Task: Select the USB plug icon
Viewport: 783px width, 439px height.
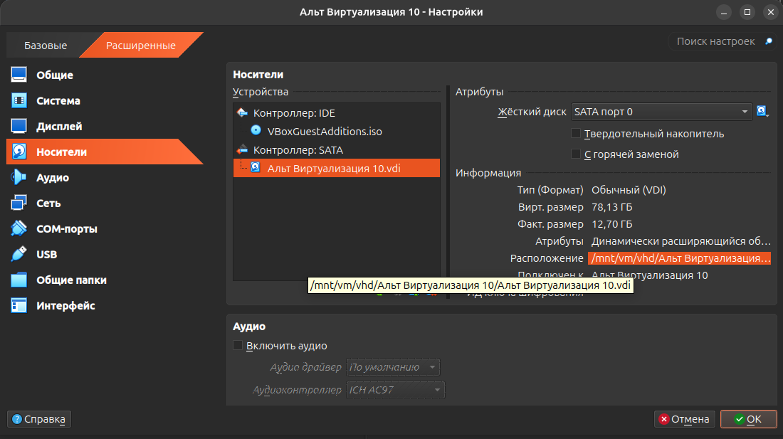Action: [x=19, y=254]
